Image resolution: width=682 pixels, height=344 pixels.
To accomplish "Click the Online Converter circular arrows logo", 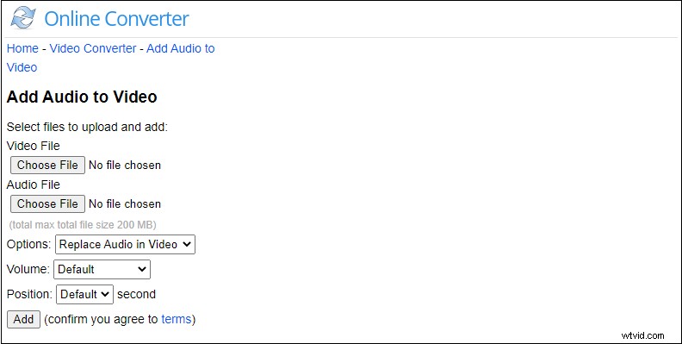I will 23,18.
